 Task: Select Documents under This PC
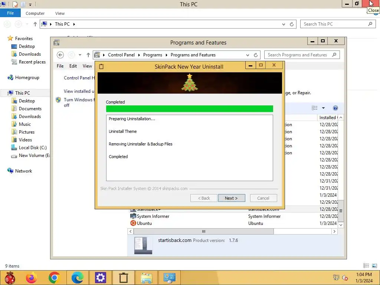(30, 108)
